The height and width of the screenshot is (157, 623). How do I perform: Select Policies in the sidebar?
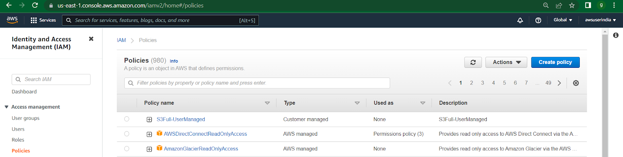(21, 151)
